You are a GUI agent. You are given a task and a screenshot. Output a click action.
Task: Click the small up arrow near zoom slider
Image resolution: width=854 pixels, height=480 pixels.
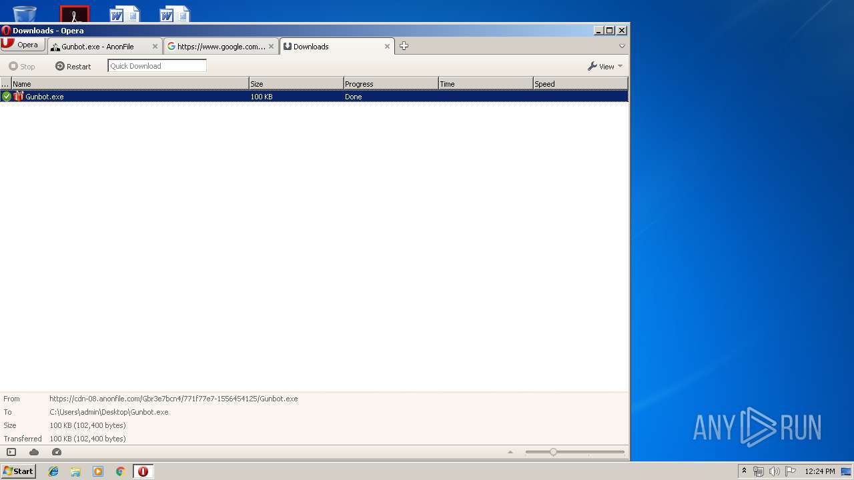[x=510, y=452]
